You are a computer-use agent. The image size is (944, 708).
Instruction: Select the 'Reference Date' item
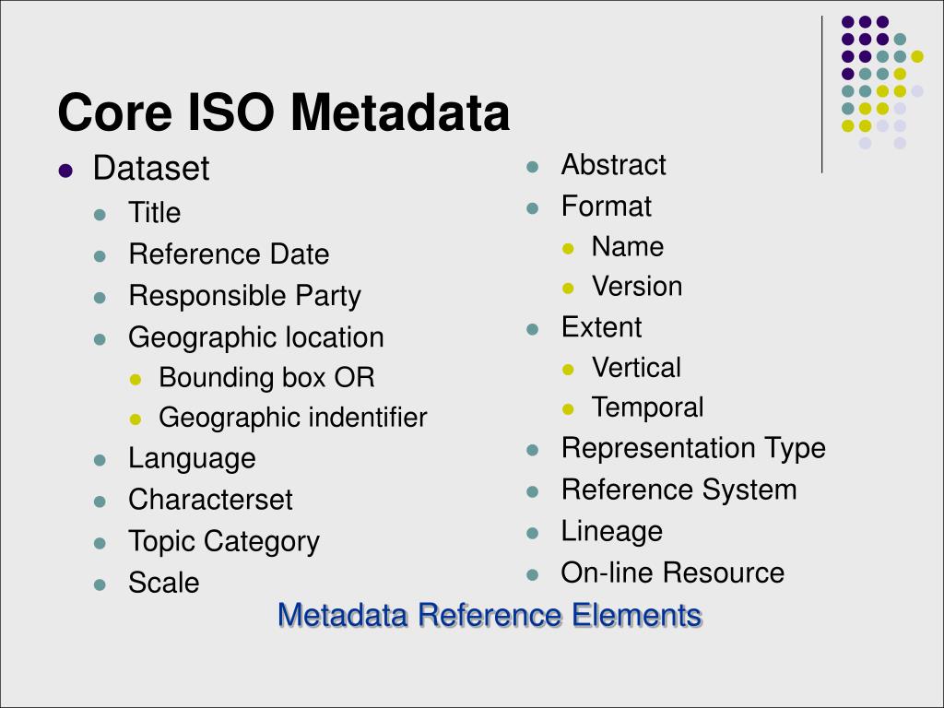tap(229, 254)
